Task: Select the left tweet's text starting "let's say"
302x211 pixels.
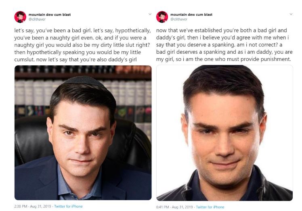Action: [82, 45]
